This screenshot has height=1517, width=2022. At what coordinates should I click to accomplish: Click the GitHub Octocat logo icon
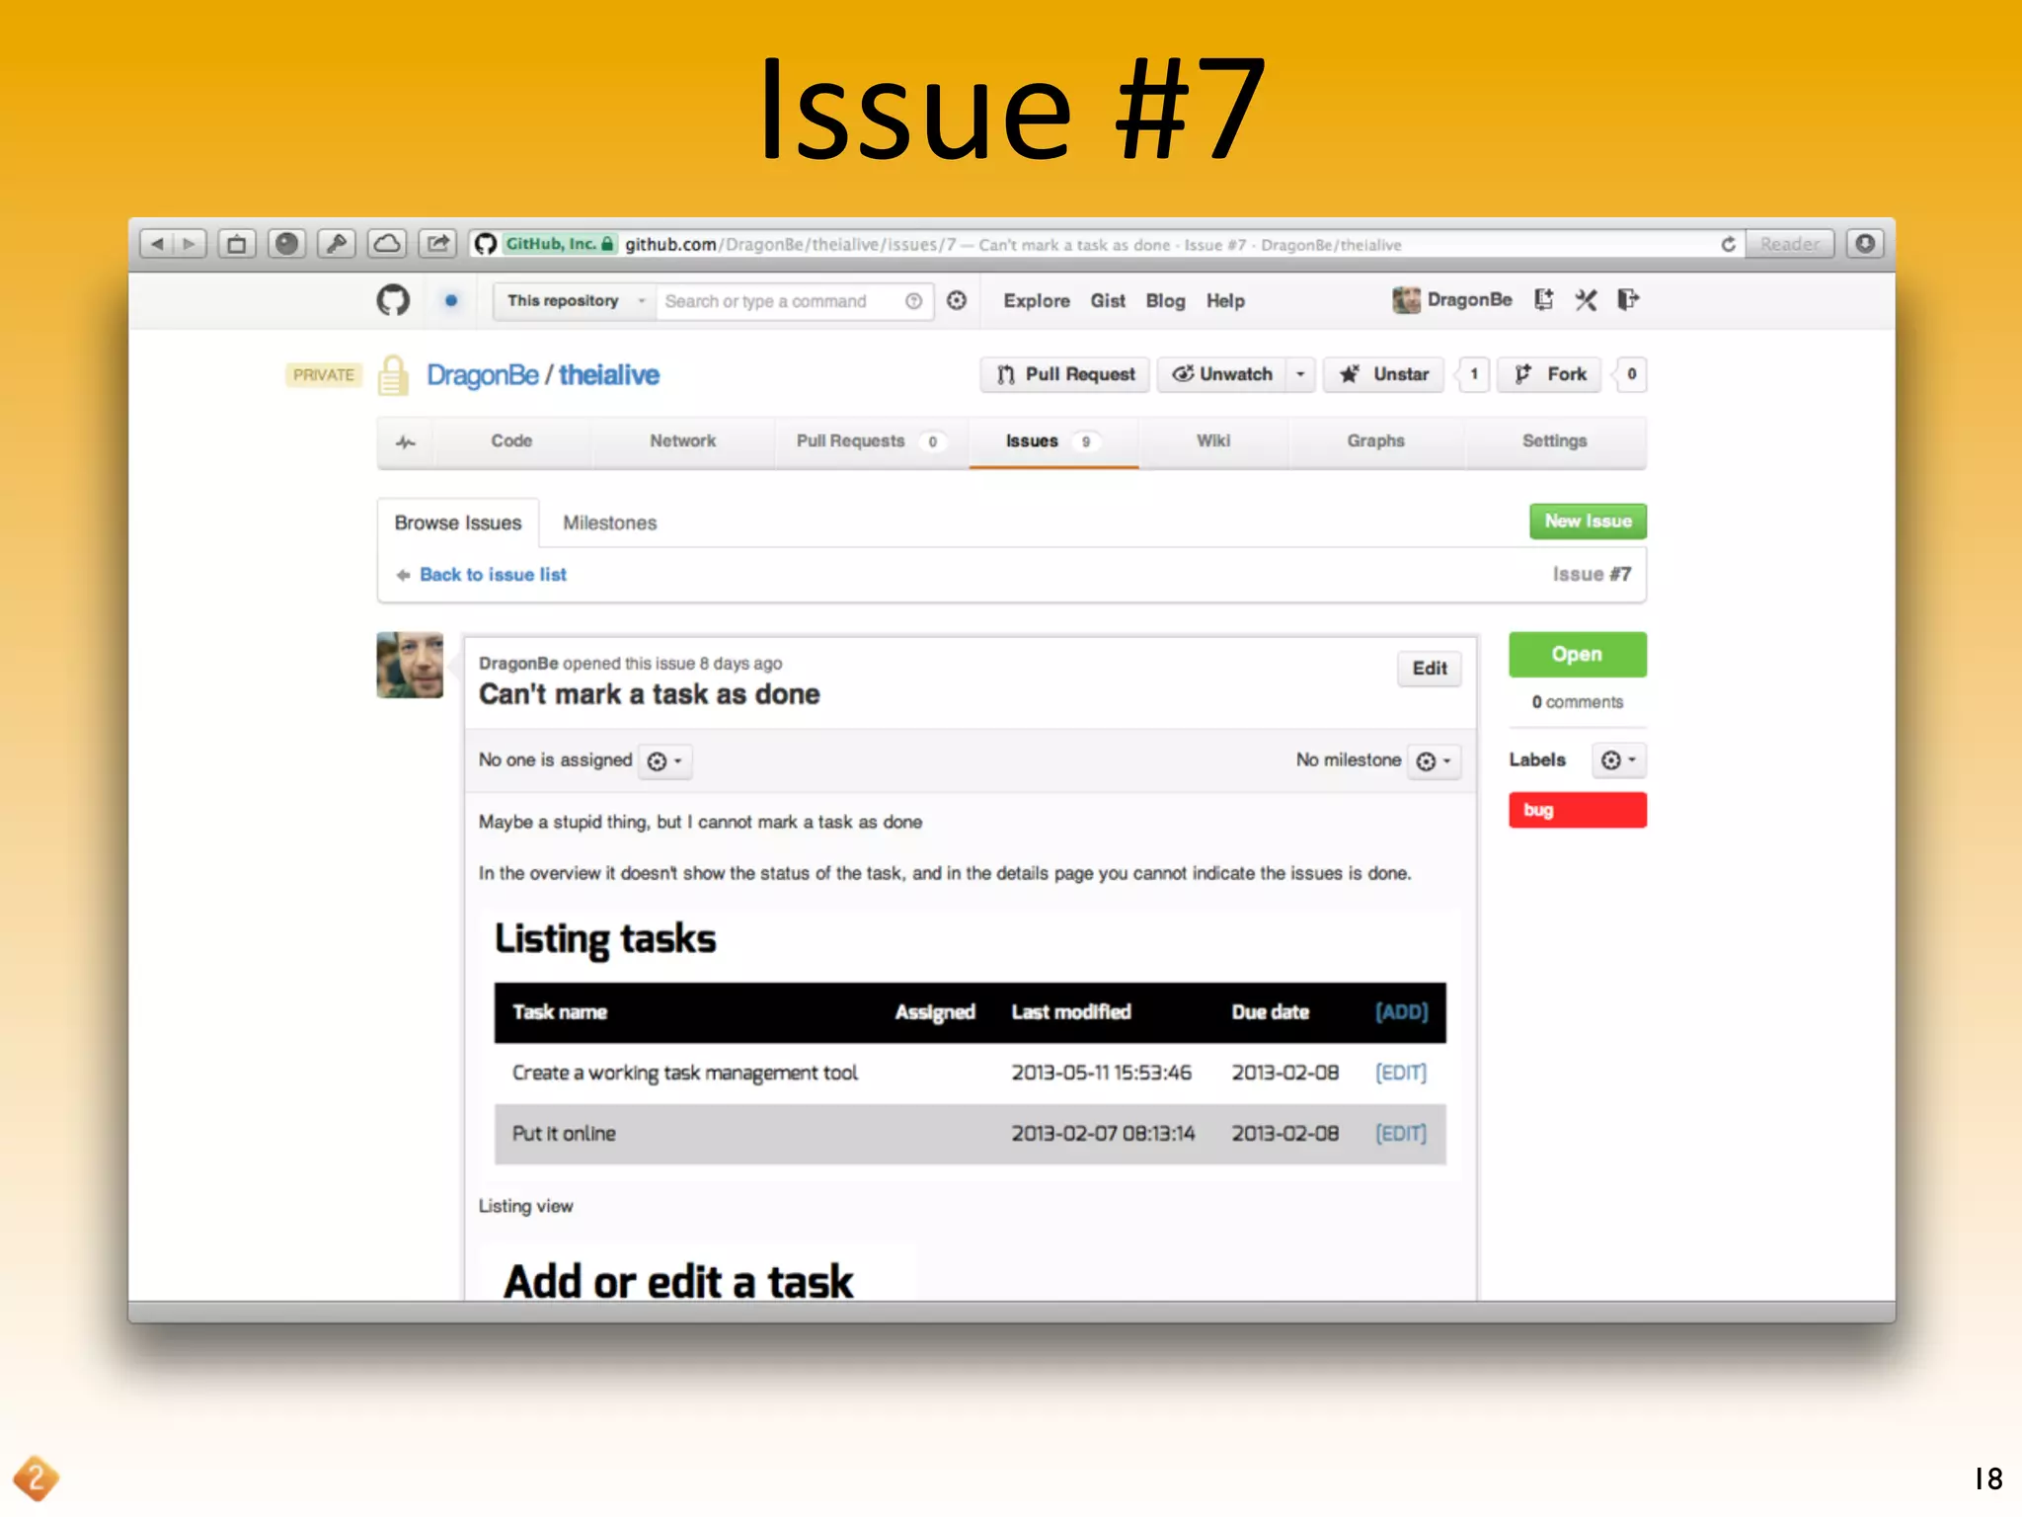(x=393, y=300)
